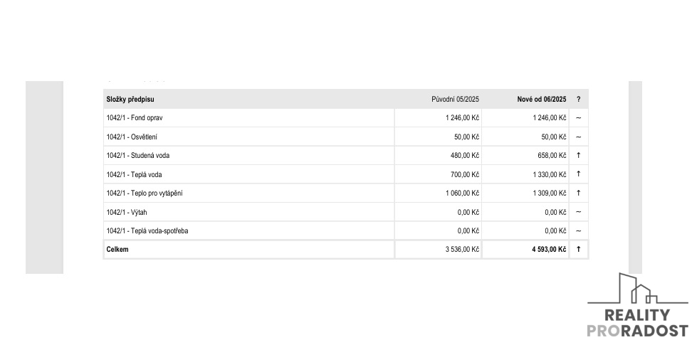This screenshot has width=692, height=340.
Task: Click the 1042/1 - Výtah row label
Action: click(x=127, y=212)
